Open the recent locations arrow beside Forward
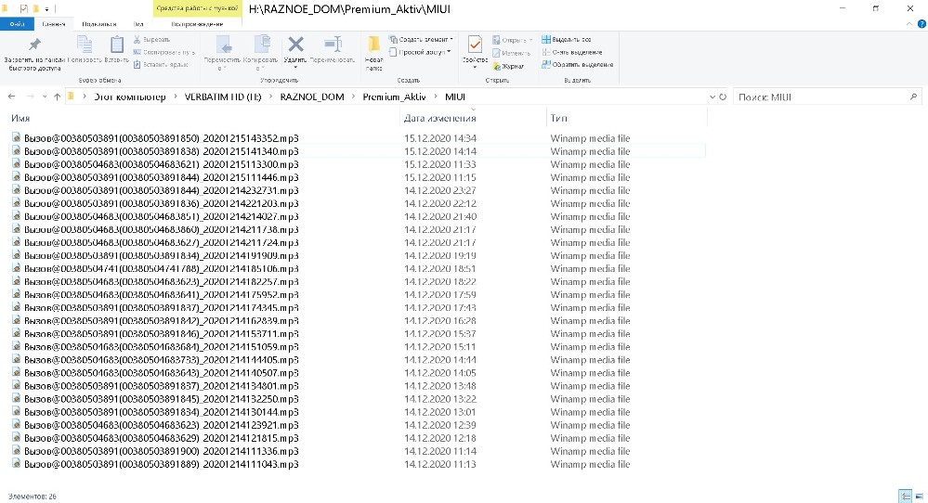 [45, 97]
